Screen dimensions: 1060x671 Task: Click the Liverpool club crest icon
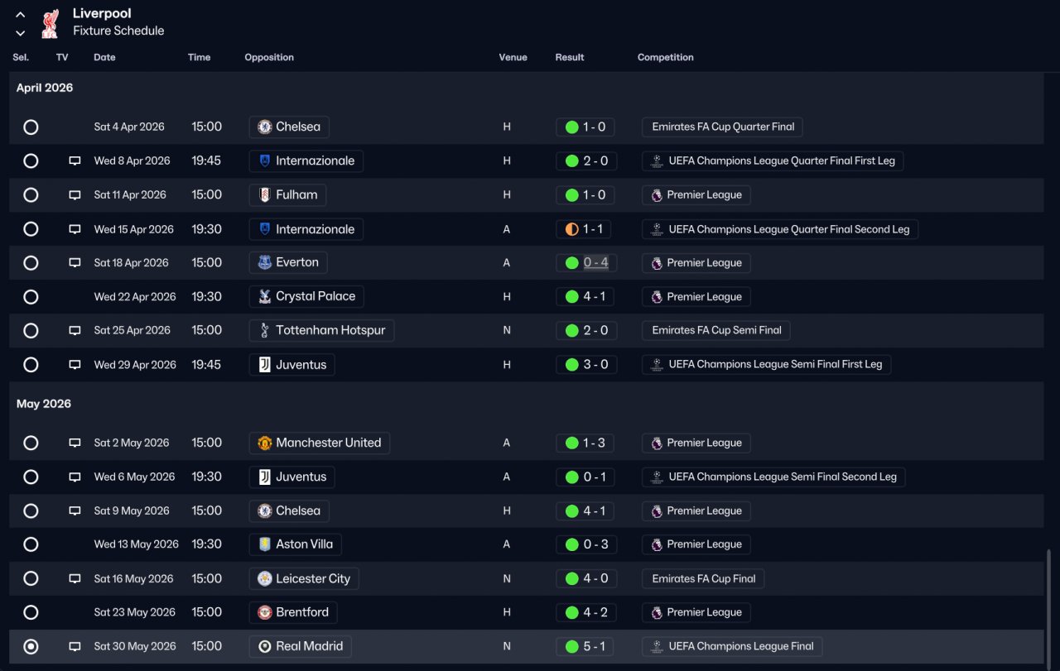point(50,23)
